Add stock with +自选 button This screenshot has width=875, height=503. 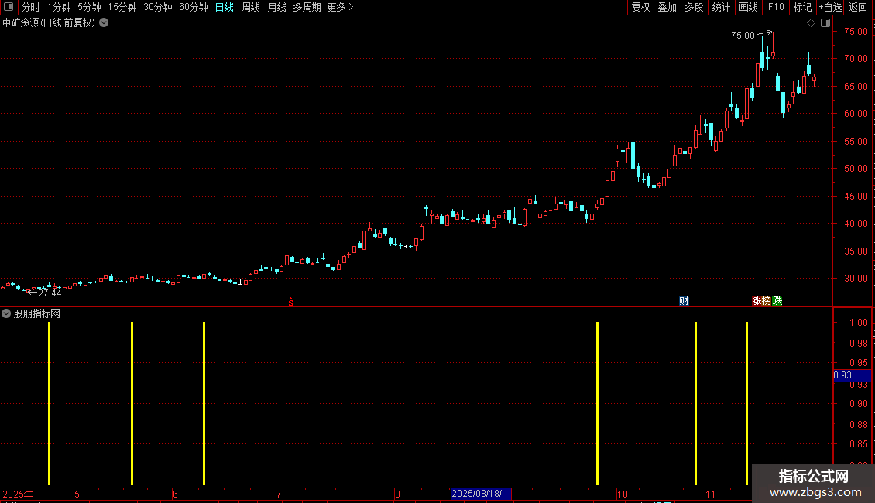[830, 7]
